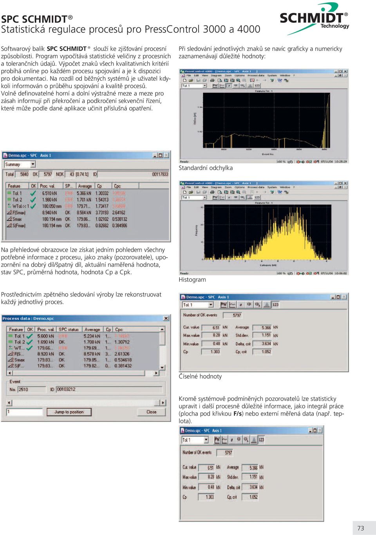Click the Cur. value field 6.51 in Číselné hodnoty window
376x535 pixels.
click(211, 328)
